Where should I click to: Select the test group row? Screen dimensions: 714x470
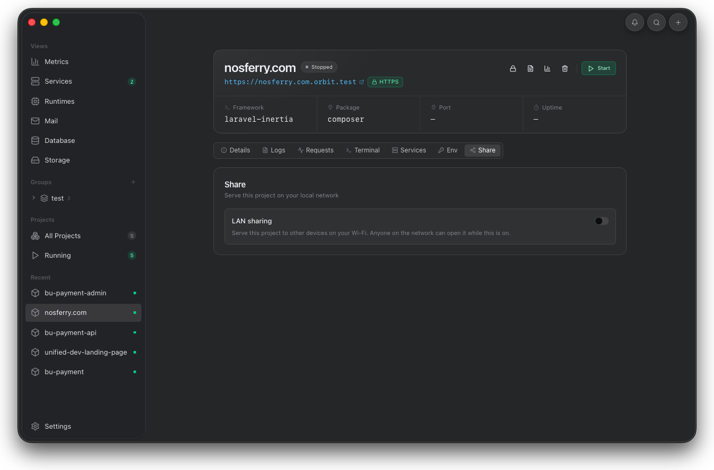pyautogui.click(x=83, y=198)
